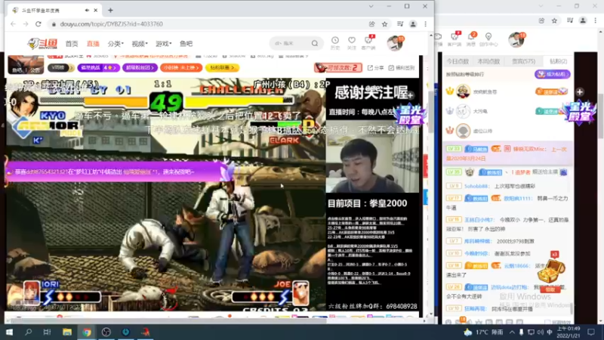
Task: Click the 分享 share link
Action: [x=375, y=68]
